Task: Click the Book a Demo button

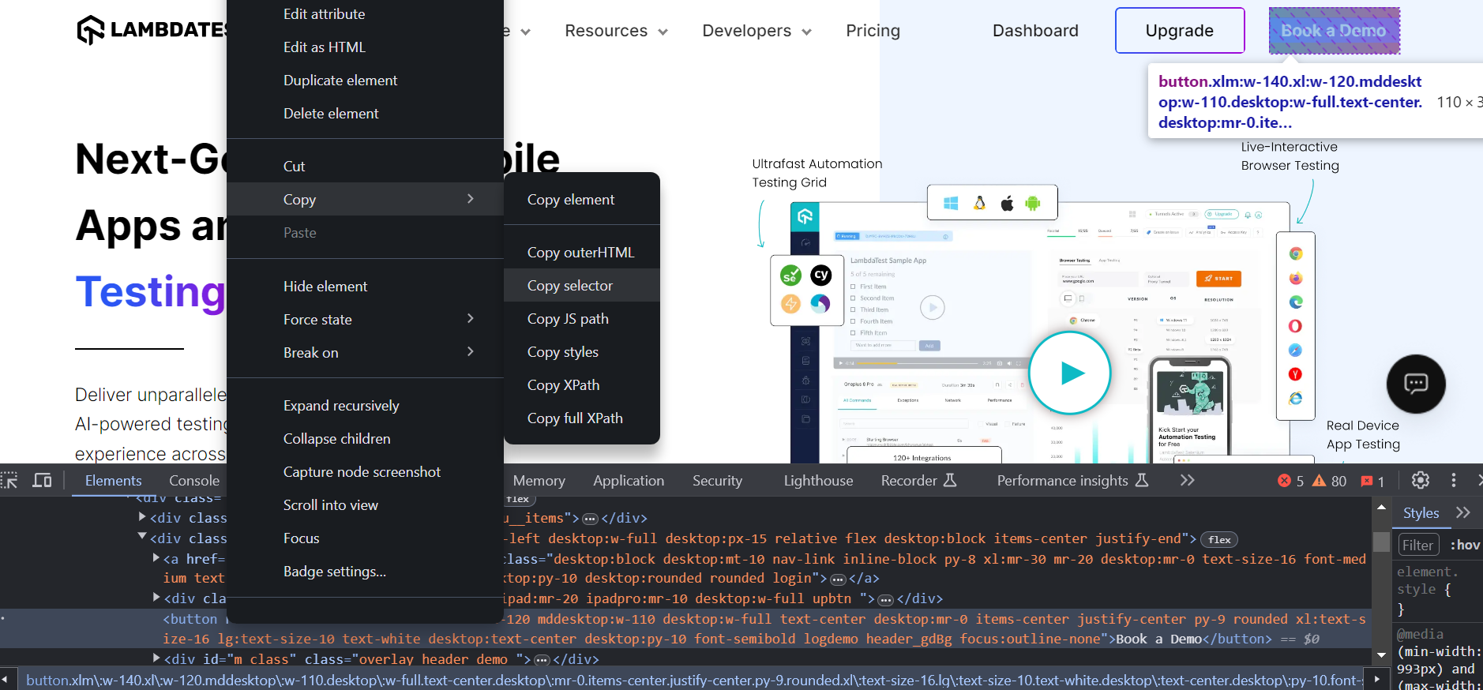Action: pos(1334,31)
